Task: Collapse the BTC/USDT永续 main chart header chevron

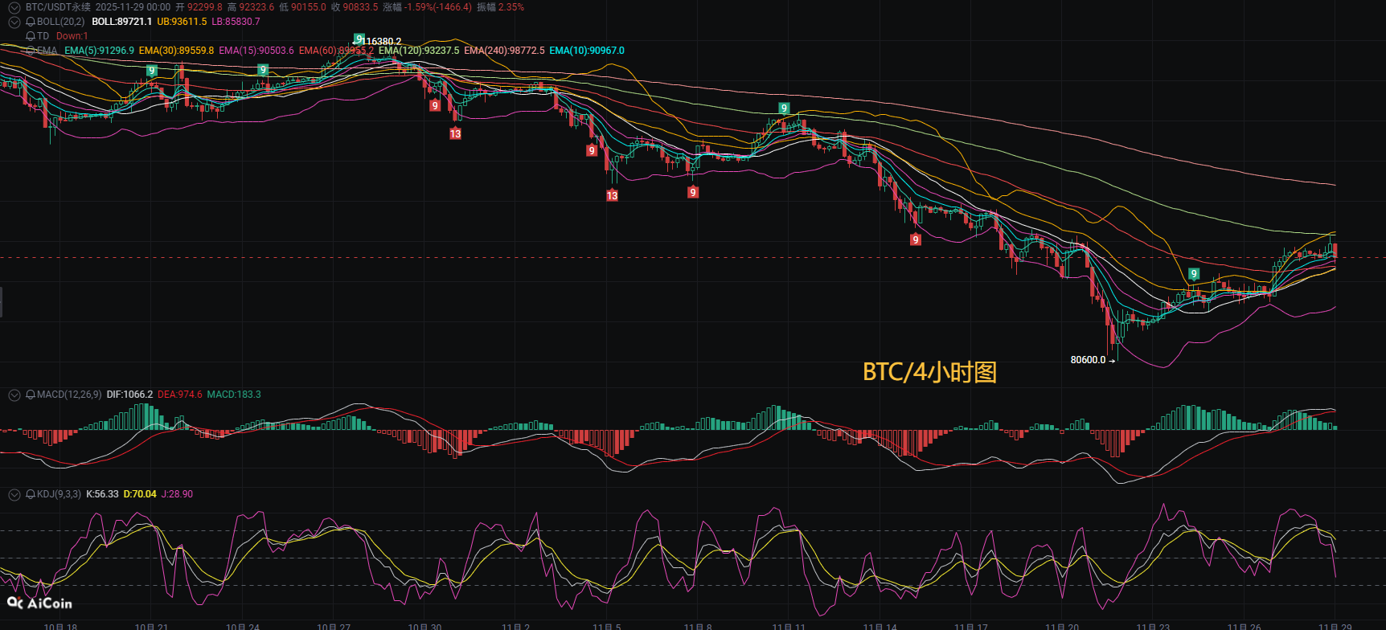Action: (14, 7)
